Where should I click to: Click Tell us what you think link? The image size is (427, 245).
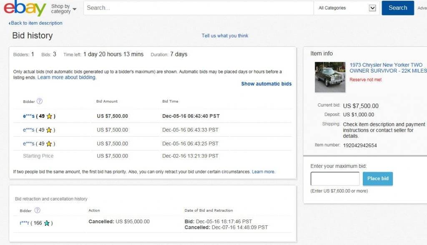(225, 36)
